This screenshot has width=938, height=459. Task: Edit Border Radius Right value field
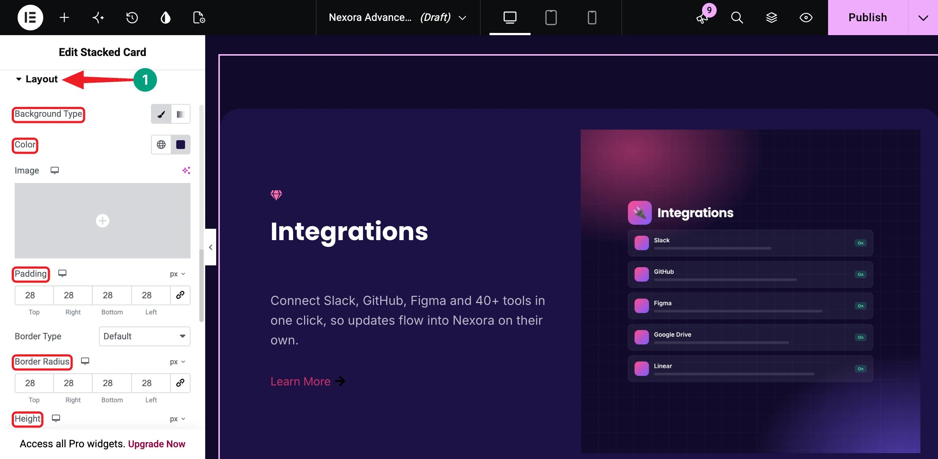(x=73, y=383)
